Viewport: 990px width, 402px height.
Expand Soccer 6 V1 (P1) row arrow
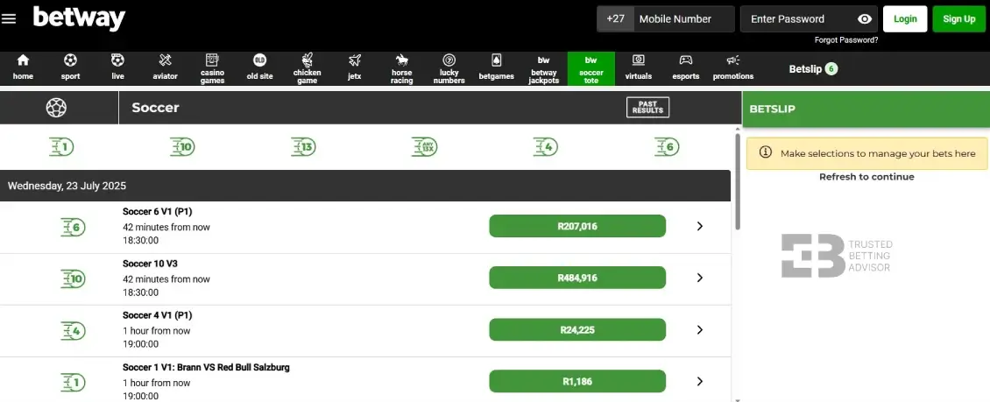point(699,226)
